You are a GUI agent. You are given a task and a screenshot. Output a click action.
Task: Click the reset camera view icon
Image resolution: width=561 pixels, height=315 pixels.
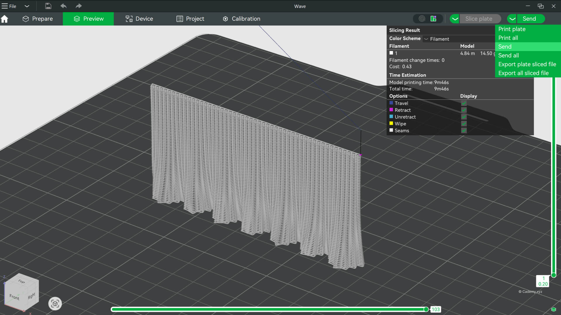click(x=55, y=304)
